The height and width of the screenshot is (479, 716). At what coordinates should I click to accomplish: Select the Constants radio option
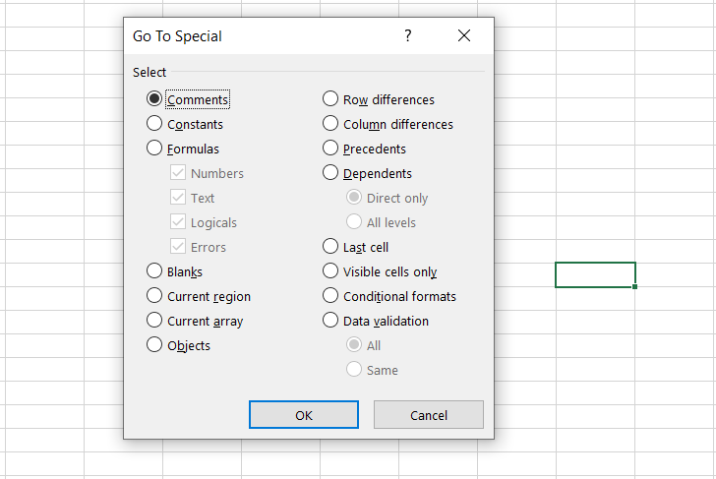(154, 124)
